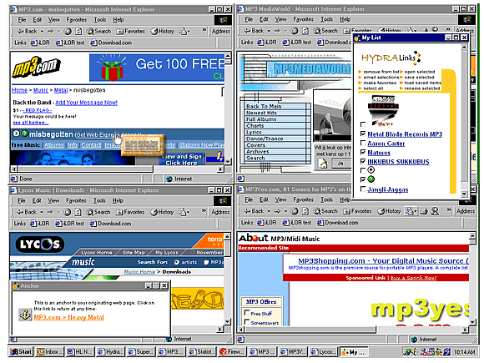
Task: Click green play icon beside misbegotten heading
Action: pyautogui.click(x=24, y=134)
